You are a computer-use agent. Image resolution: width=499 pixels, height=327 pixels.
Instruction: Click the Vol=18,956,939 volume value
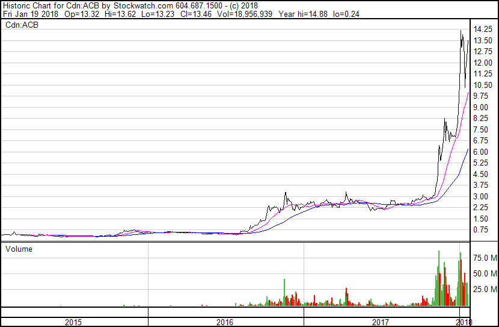click(245, 14)
